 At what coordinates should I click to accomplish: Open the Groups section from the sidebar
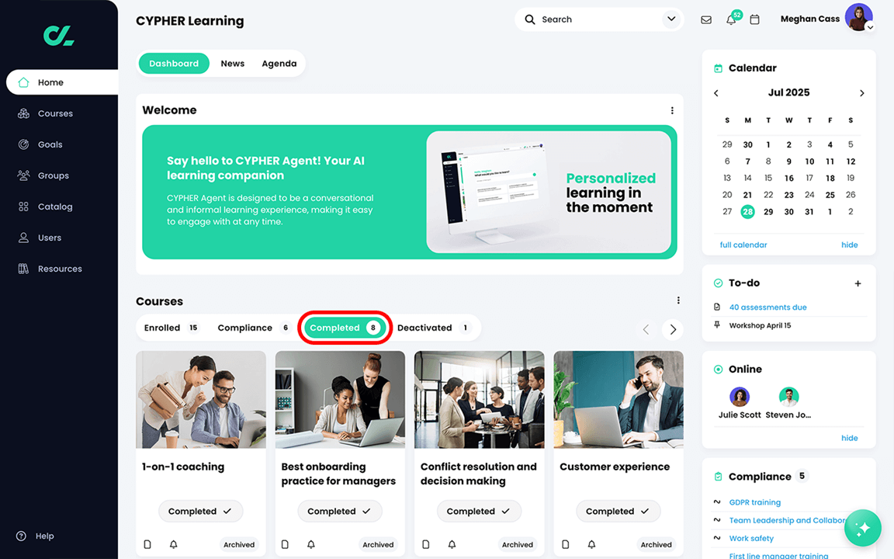[x=24, y=175]
